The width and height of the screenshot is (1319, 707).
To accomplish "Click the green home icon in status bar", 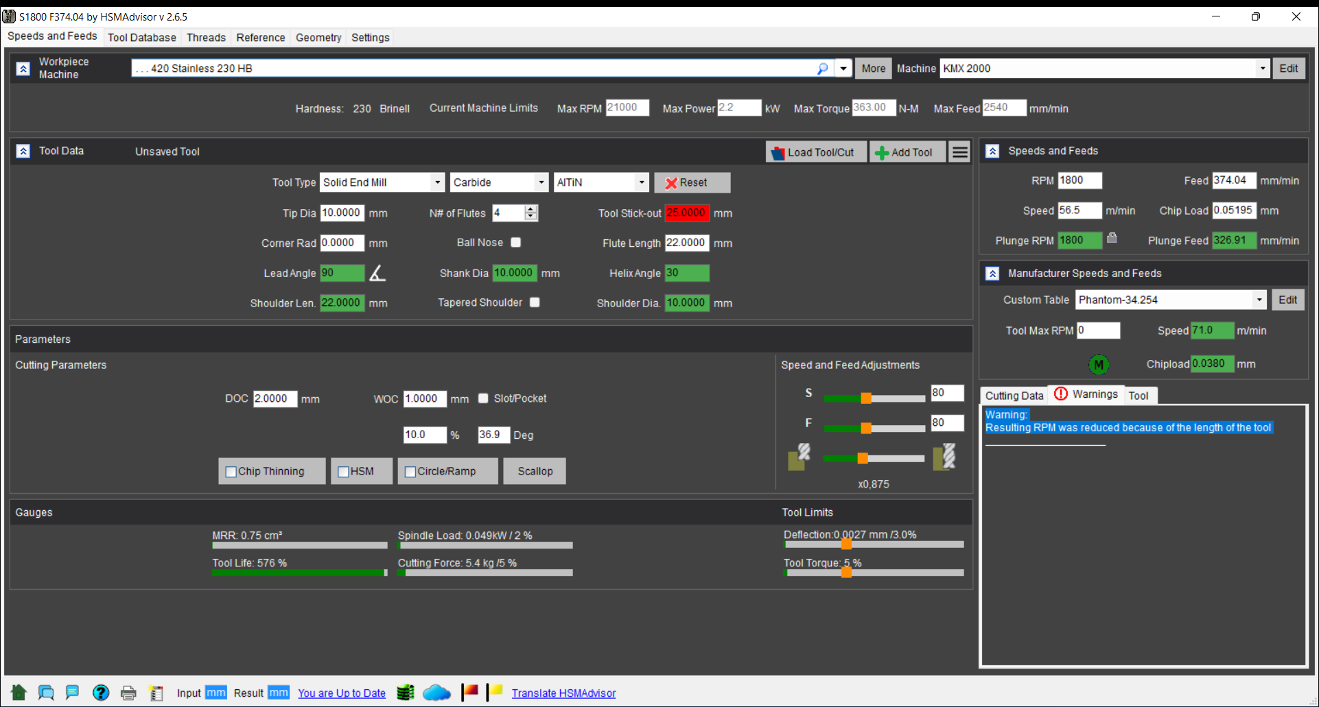I will click(x=19, y=693).
